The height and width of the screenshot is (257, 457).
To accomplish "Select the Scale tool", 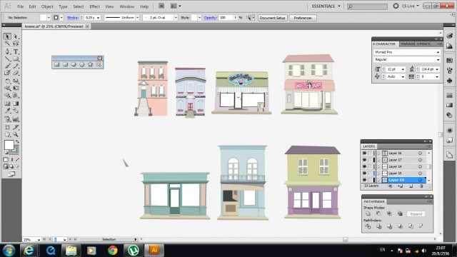I will pyautogui.click(x=16, y=81).
